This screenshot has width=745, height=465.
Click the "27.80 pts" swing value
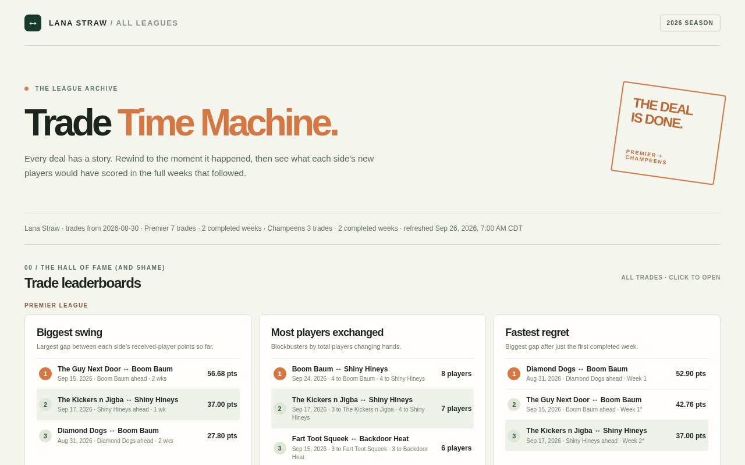pos(222,436)
